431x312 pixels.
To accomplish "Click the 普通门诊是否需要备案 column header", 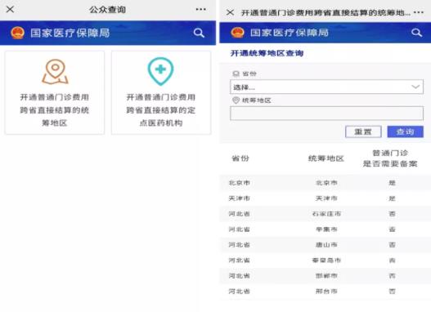I will coord(390,158).
